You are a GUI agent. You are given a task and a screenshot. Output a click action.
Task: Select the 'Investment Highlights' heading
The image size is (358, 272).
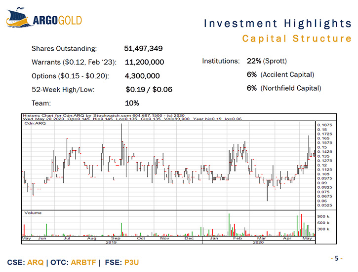click(278, 23)
